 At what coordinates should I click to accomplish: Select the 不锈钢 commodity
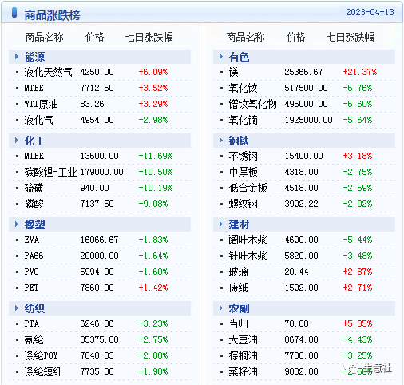coord(243,156)
